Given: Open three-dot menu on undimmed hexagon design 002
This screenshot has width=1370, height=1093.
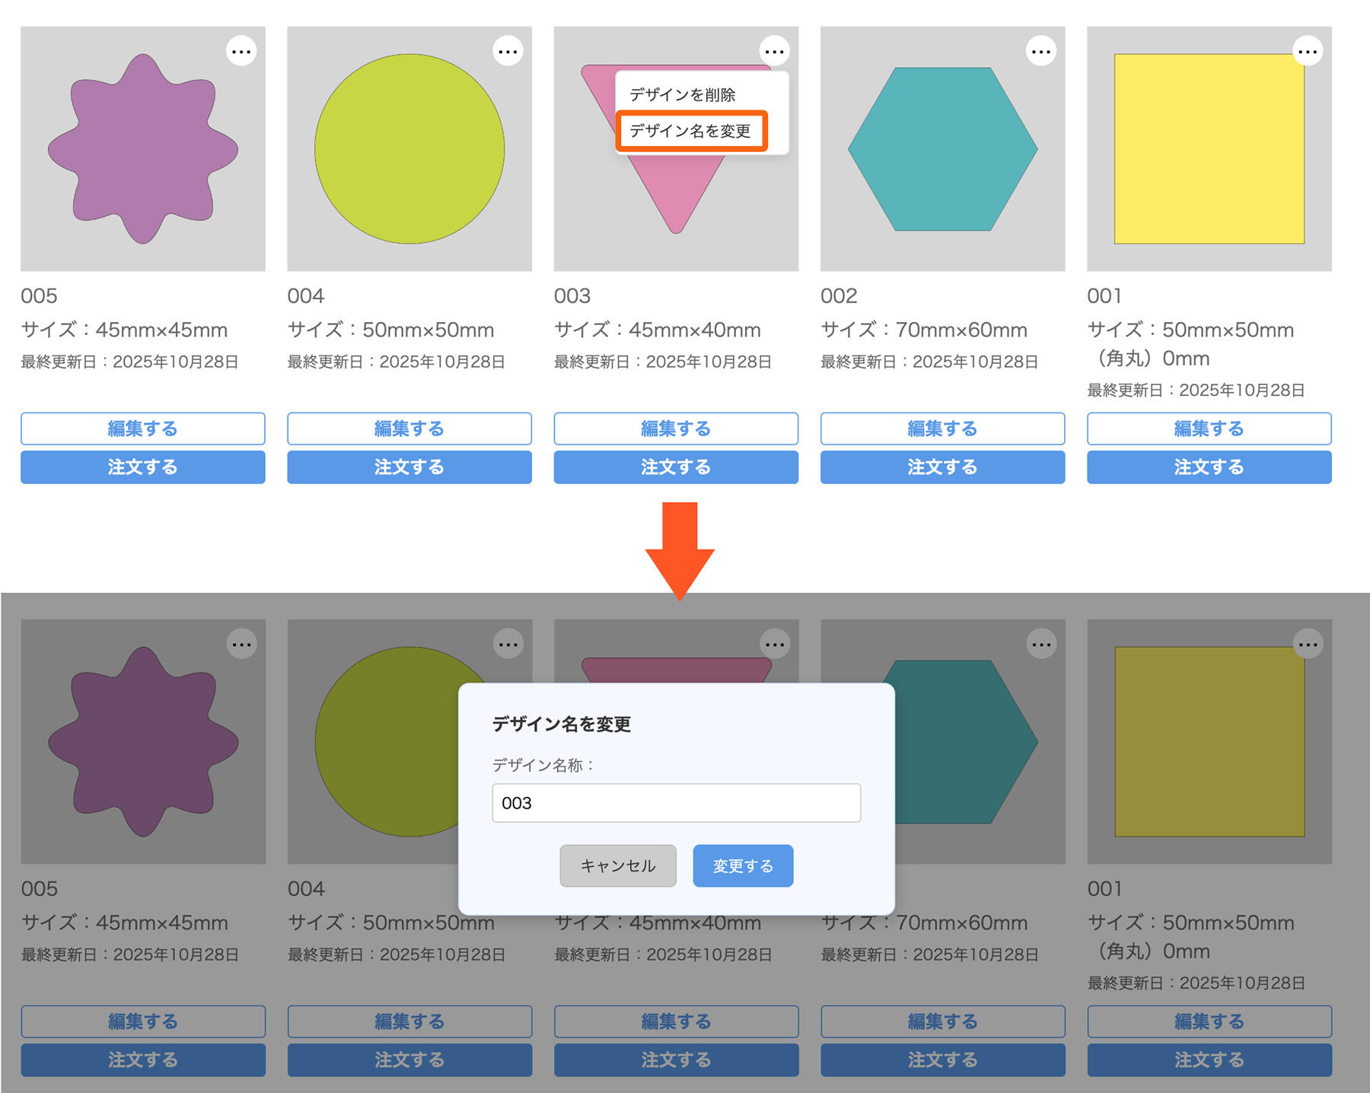Looking at the screenshot, I should (1040, 52).
